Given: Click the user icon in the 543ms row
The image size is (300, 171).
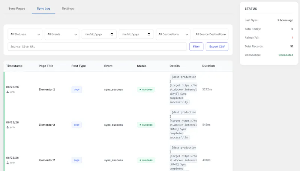Looking at the screenshot, I should [x=7, y=127].
